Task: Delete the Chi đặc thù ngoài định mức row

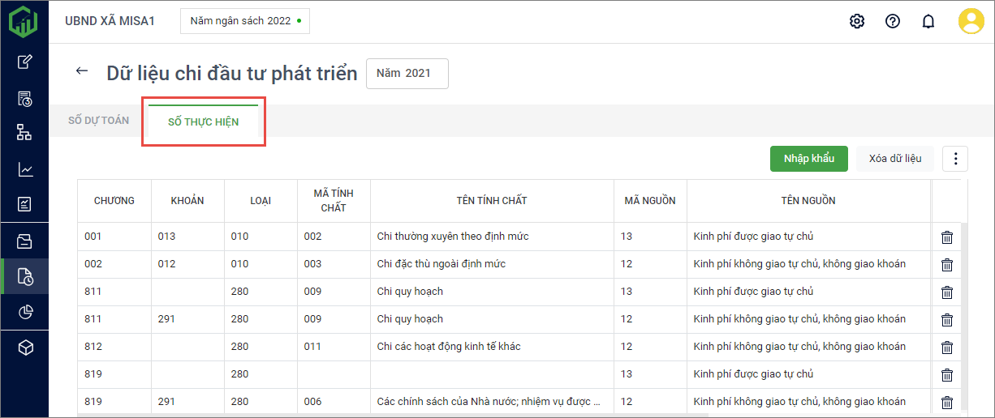Action: click(x=946, y=264)
